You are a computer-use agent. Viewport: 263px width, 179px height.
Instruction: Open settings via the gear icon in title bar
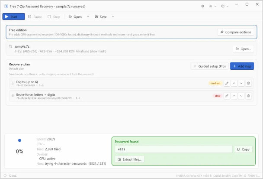point(202,6)
